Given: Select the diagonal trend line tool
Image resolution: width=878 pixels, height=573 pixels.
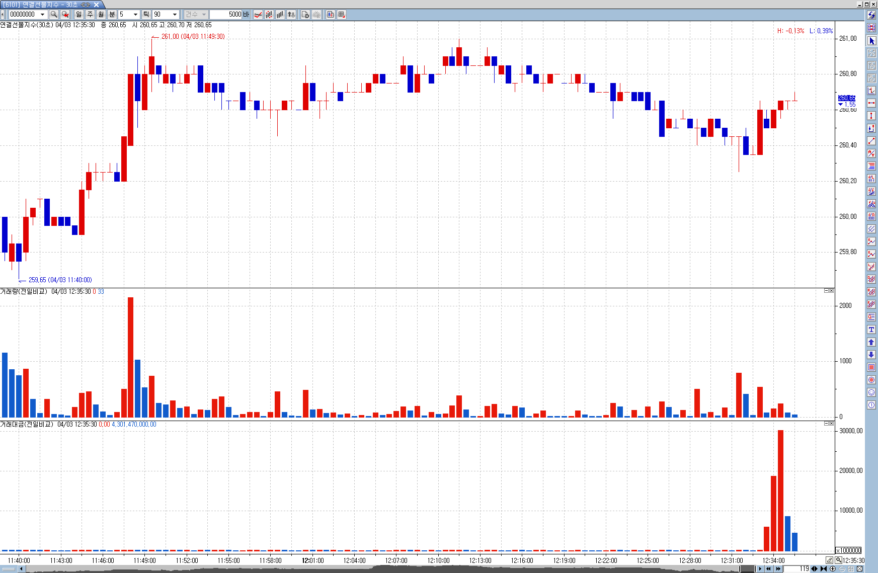Looking at the screenshot, I should (871, 141).
